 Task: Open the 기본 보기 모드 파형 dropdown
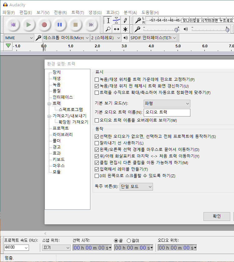(167, 104)
